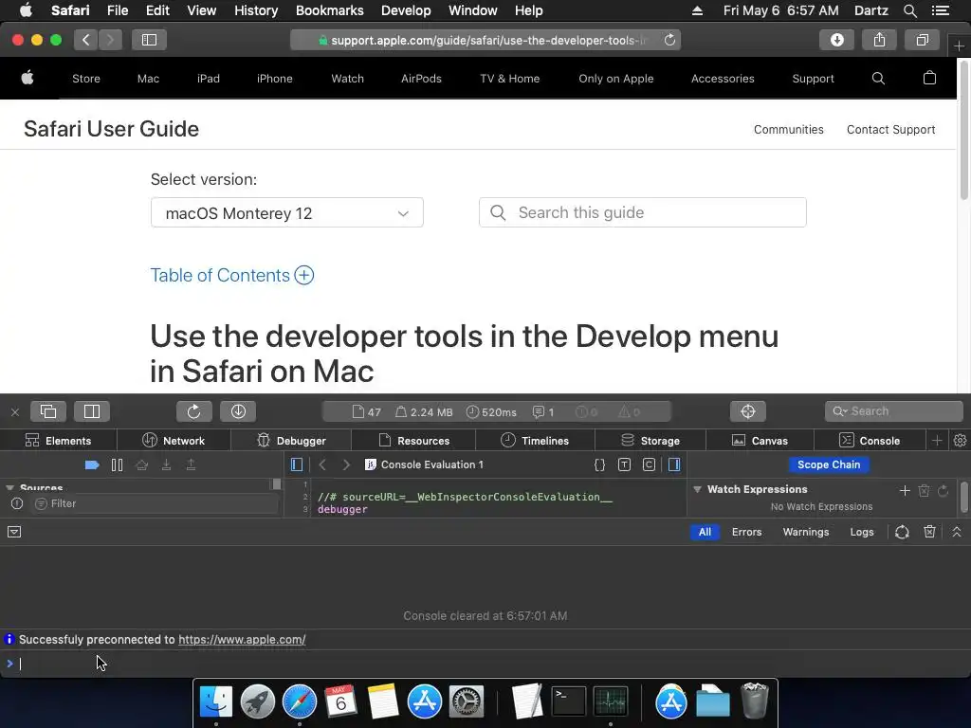The width and height of the screenshot is (971, 728).
Task: Step out of function in debugger controls
Action: coord(191,464)
